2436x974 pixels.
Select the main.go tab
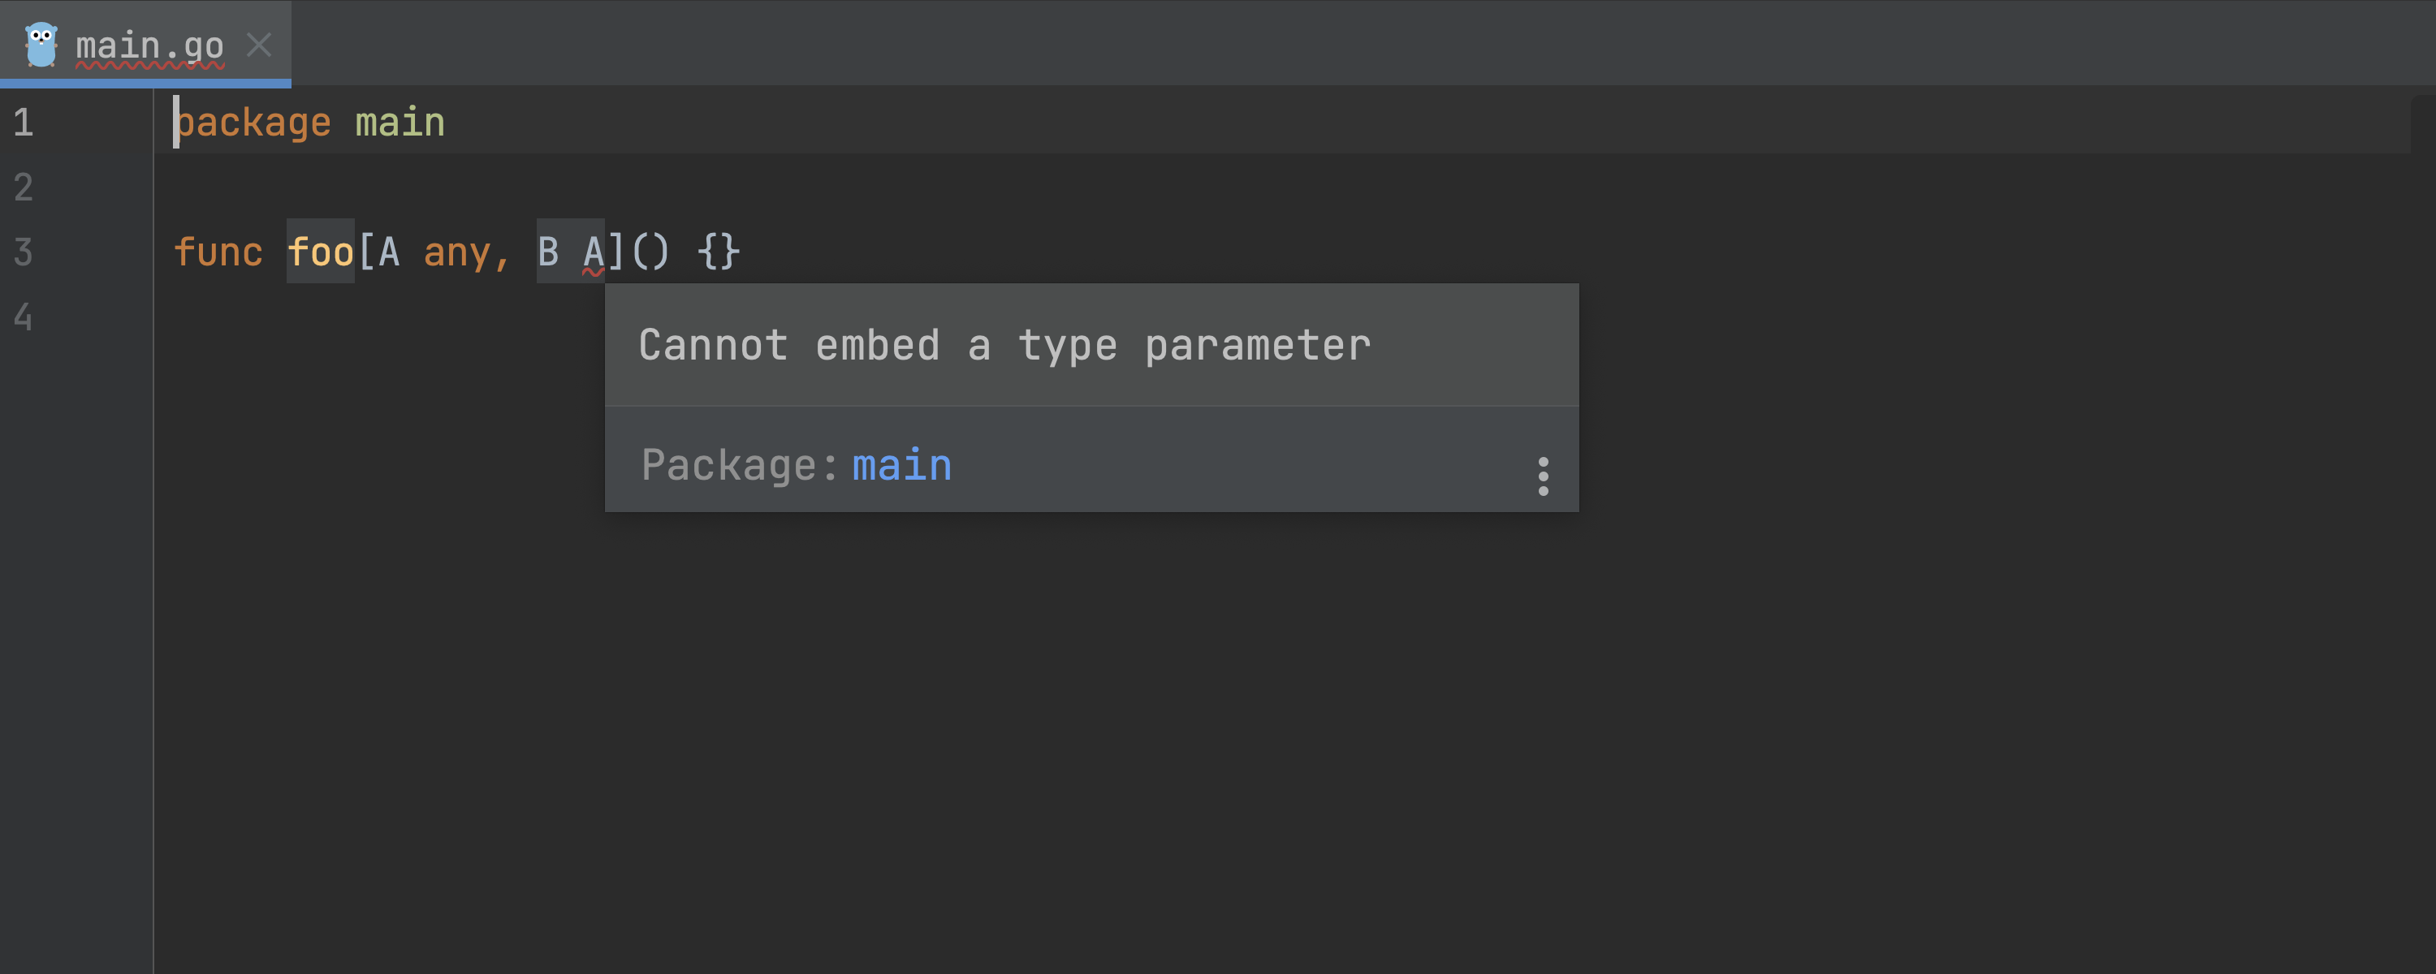click(149, 45)
